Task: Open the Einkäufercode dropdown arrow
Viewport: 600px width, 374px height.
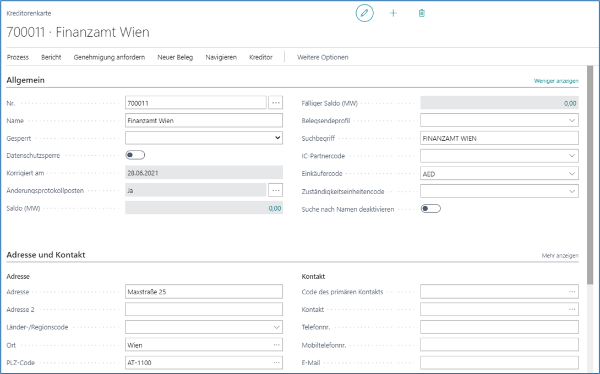Action: [572, 174]
